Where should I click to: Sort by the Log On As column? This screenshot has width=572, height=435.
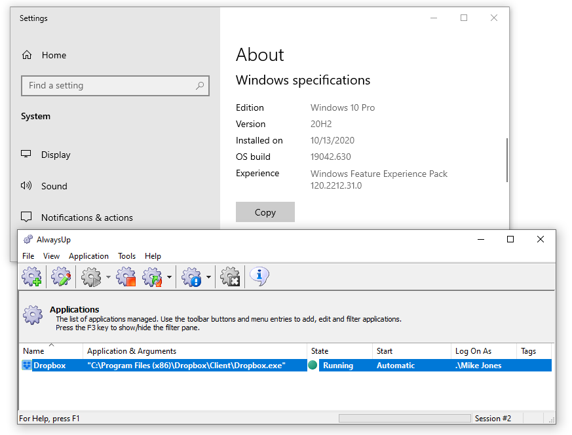point(484,350)
